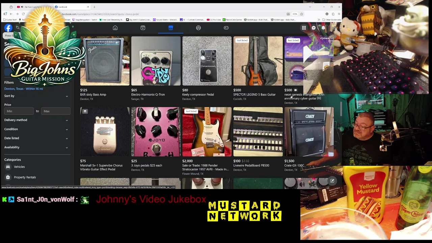432x243 pixels.
Task: Change location Denton, Texas within 16 mi
Action: (x=24, y=89)
